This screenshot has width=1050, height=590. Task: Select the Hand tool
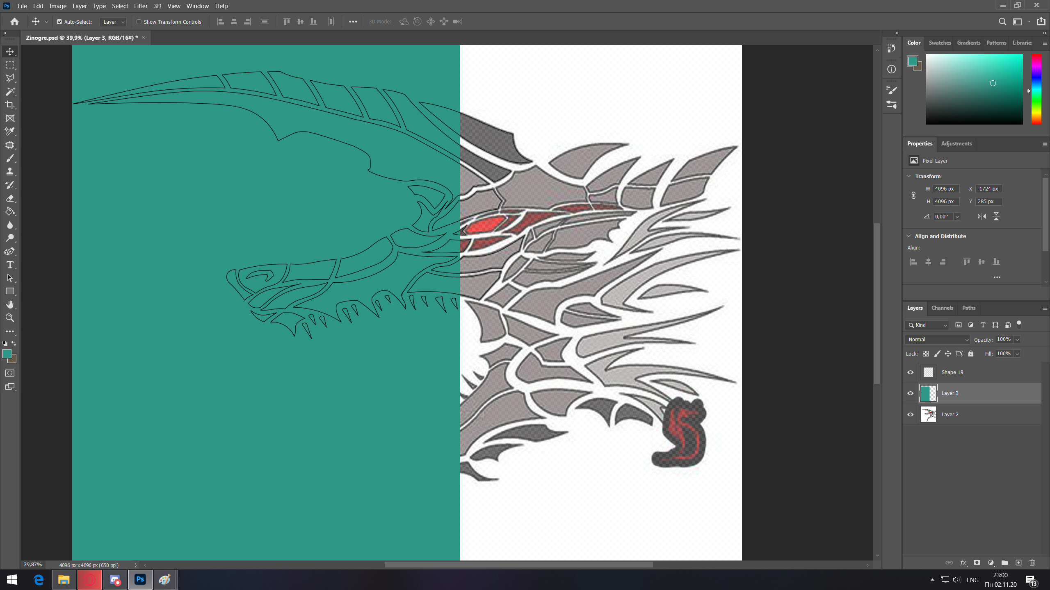coord(10,305)
